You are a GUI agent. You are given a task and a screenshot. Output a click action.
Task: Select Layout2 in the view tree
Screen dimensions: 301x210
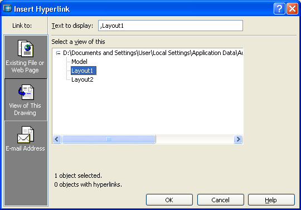(82, 79)
